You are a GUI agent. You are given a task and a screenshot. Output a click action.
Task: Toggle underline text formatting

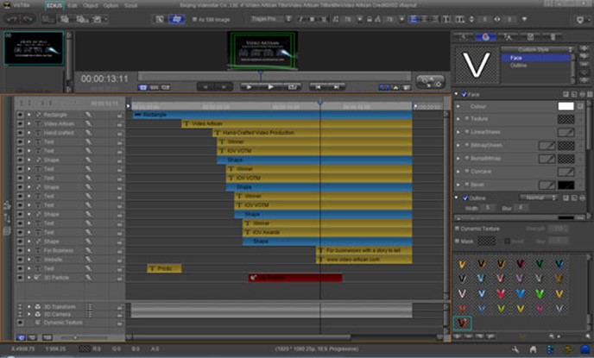click(324, 19)
